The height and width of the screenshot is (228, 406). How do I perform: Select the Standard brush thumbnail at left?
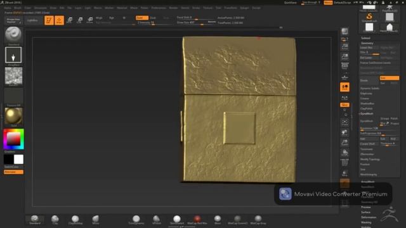(x=13, y=35)
